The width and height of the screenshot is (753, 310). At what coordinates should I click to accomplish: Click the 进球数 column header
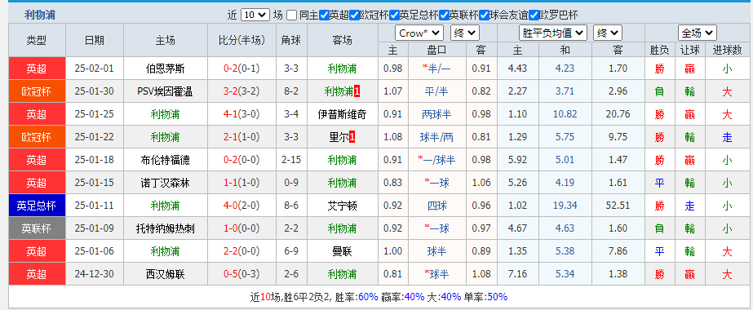pos(727,50)
